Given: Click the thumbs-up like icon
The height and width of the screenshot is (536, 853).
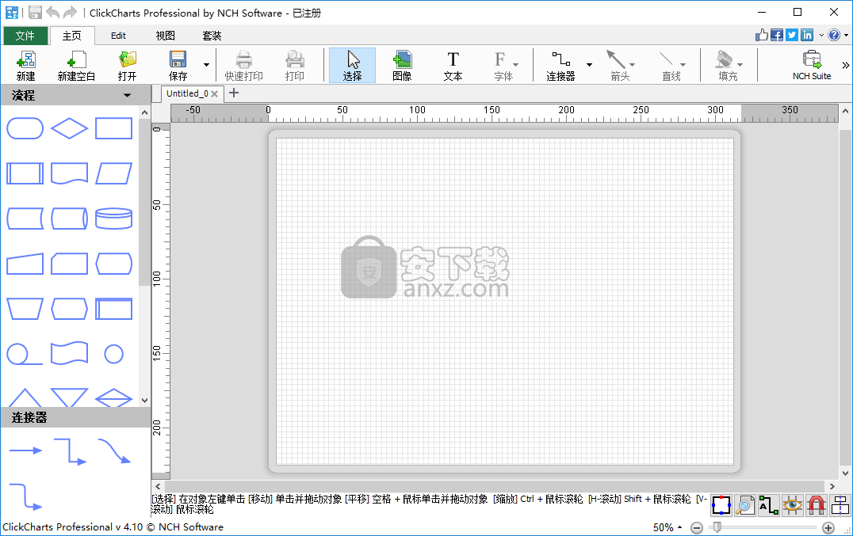Looking at the screenshot, I should pos(762,36).
